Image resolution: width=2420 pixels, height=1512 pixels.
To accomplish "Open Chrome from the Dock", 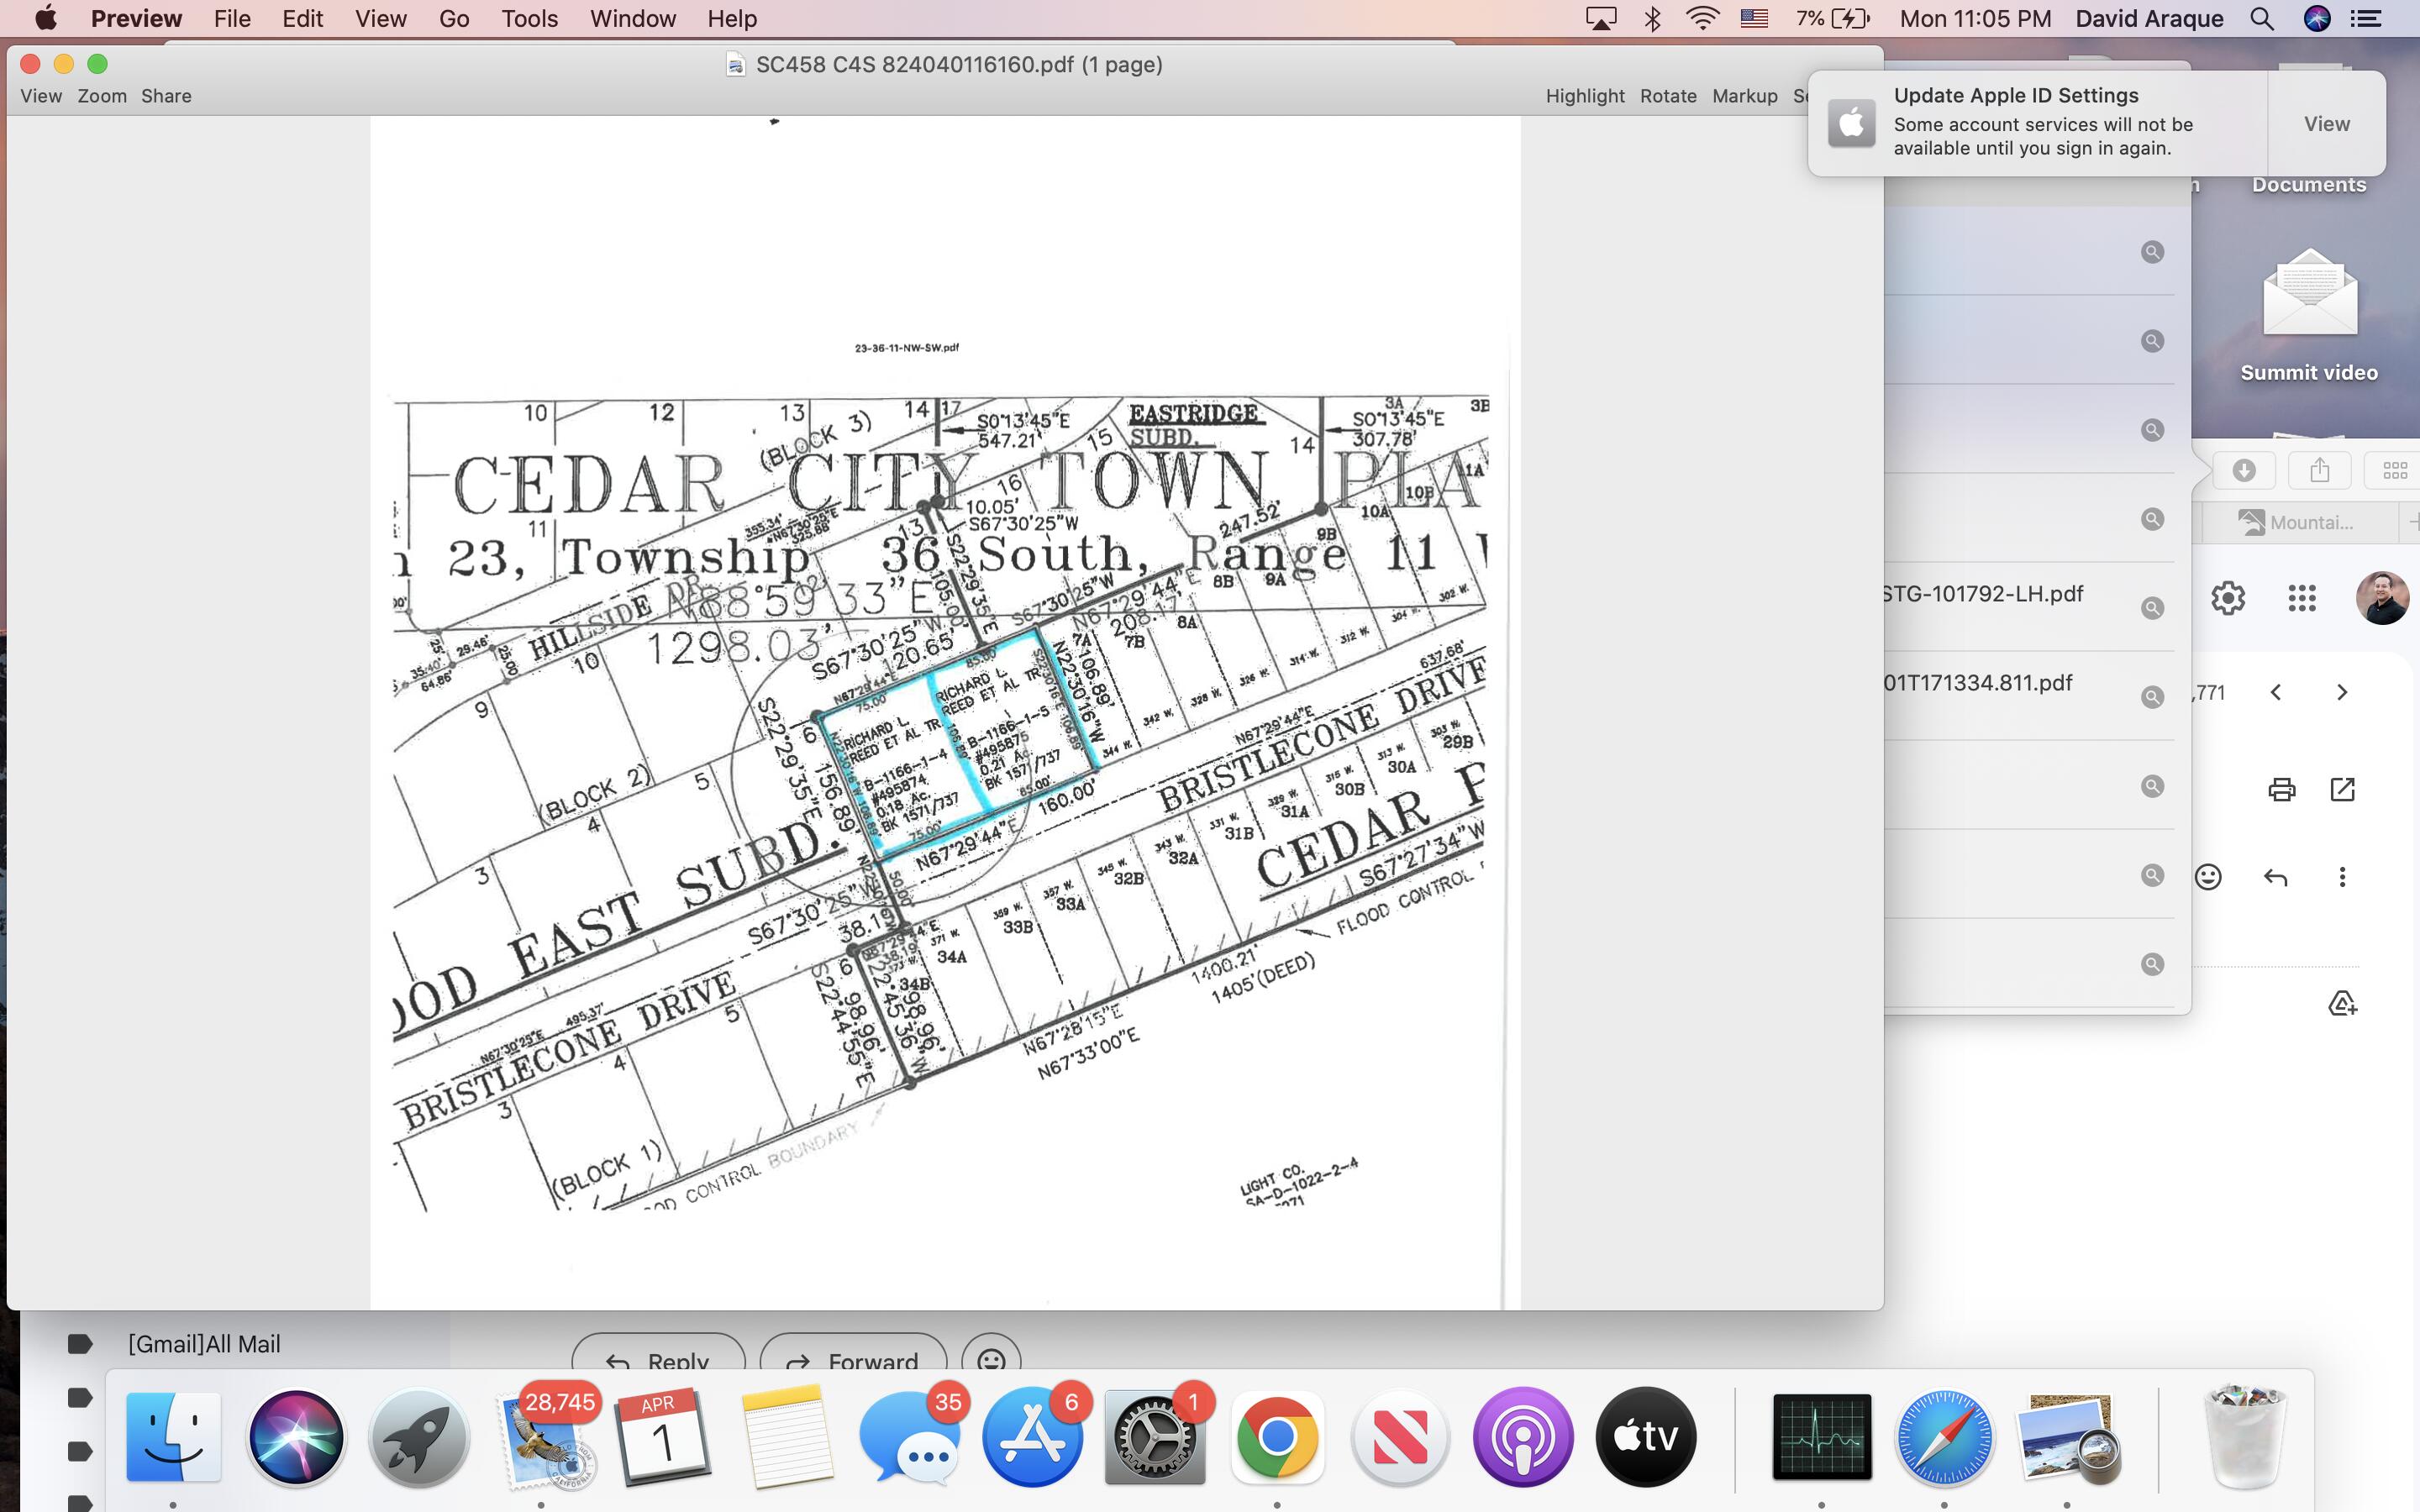I will pos(1277,1437).
